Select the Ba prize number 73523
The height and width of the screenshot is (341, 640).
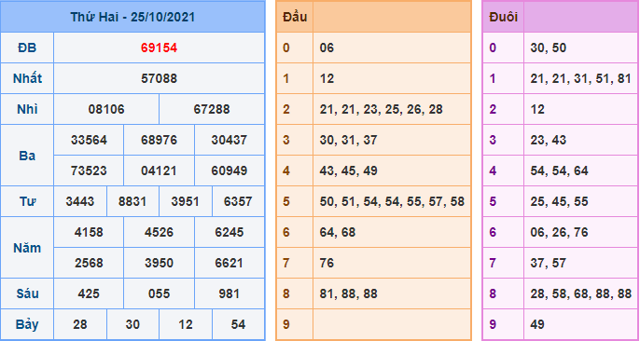[x=89, y=170]
